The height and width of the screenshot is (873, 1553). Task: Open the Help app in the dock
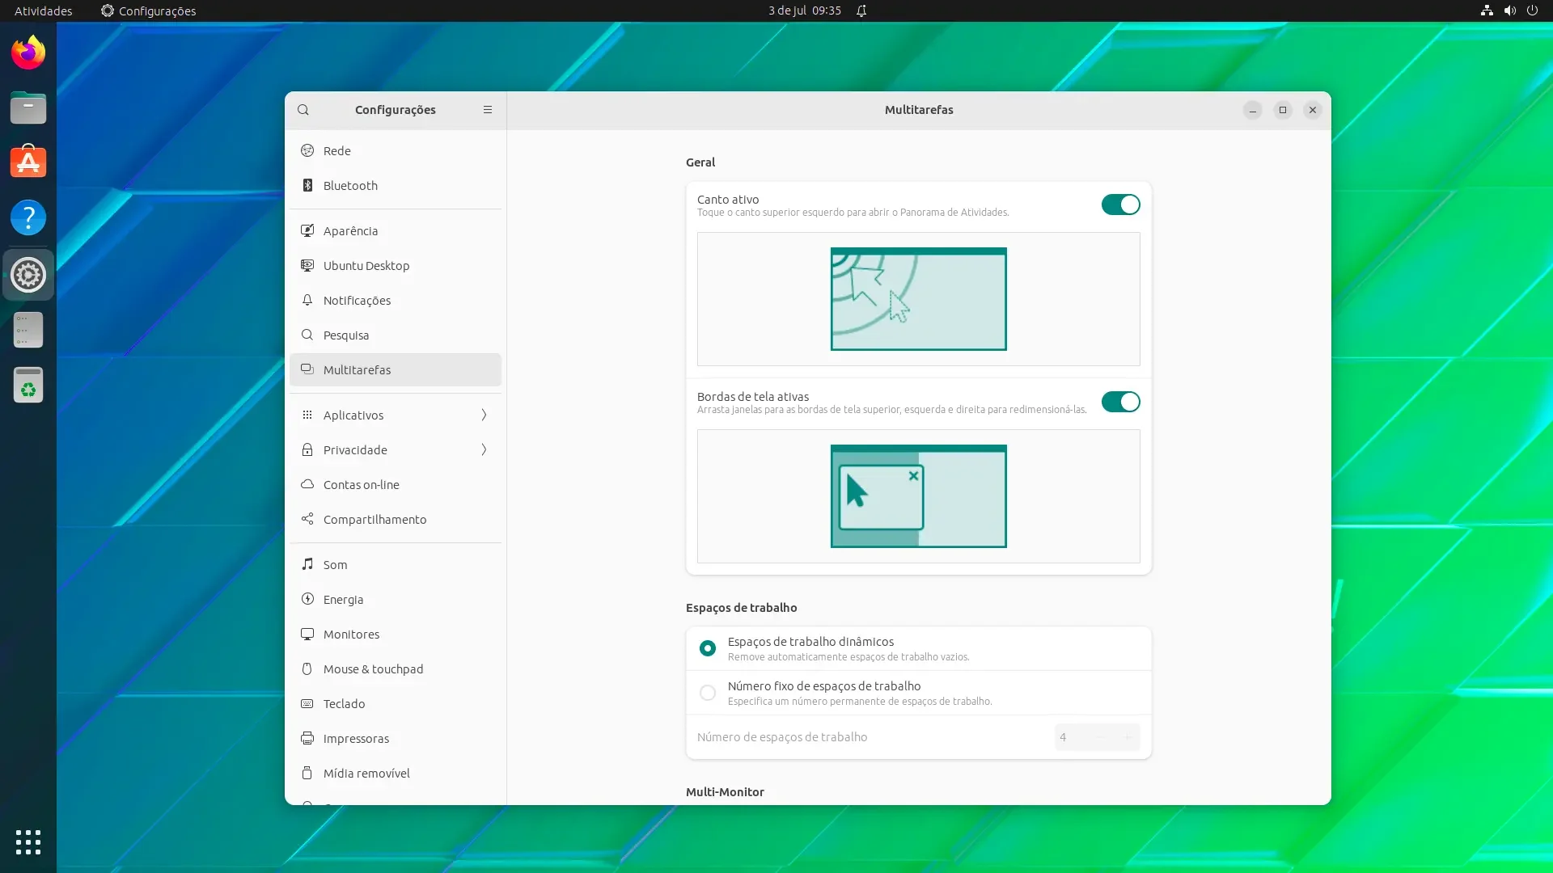pos(28,217)
